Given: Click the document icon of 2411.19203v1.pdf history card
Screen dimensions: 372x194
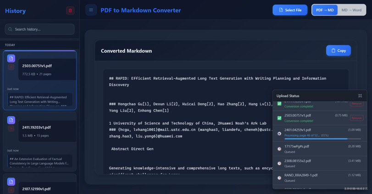Looking at the screenshot, I should 11,120.
